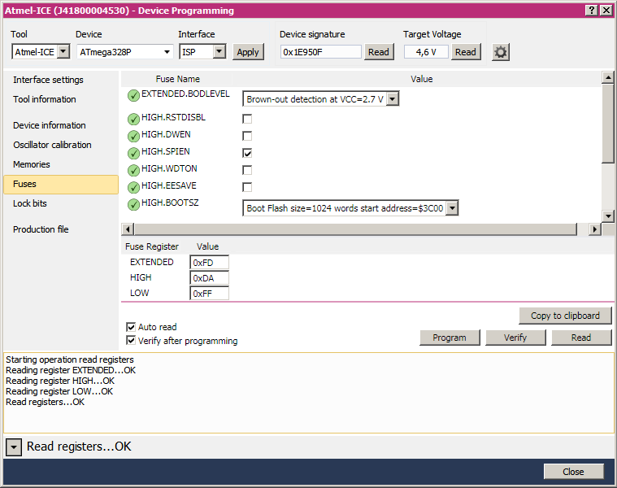Click the HIGH.SPIEN green status check icon

(133, 153)
